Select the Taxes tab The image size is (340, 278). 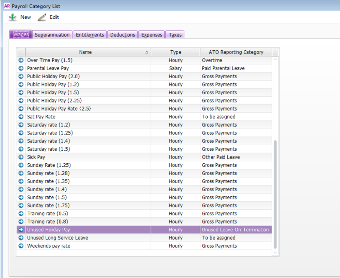tap(175, 35)
